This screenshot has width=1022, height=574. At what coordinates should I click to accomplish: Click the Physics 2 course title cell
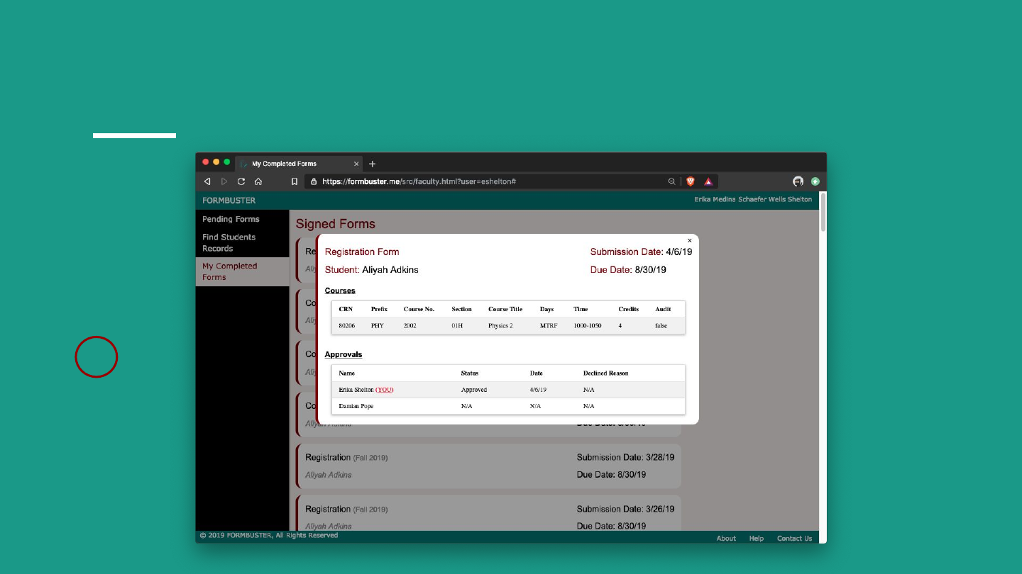point(500,326)
